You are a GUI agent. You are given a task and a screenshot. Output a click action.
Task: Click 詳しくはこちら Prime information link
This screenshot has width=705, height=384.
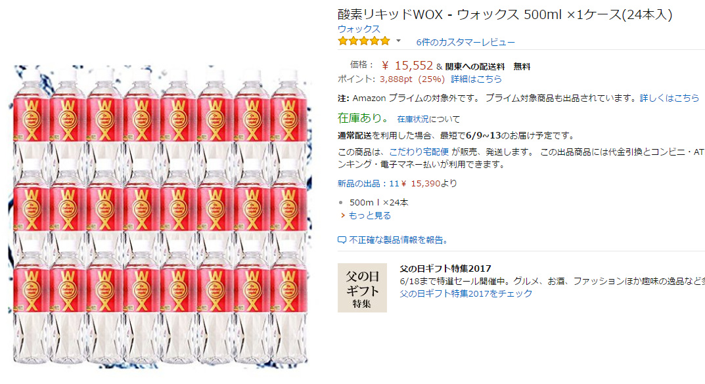coord(670,98)
